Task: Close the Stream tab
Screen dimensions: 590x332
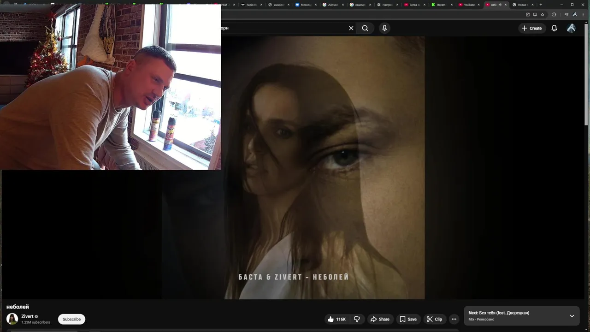Action: (x=452, y=5)
